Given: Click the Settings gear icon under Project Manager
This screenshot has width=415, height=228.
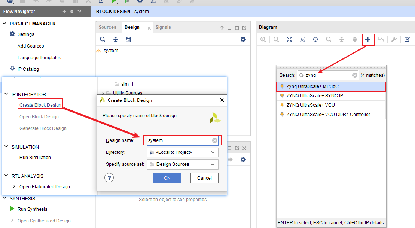Looking at the screenshot, I should 12,34.
